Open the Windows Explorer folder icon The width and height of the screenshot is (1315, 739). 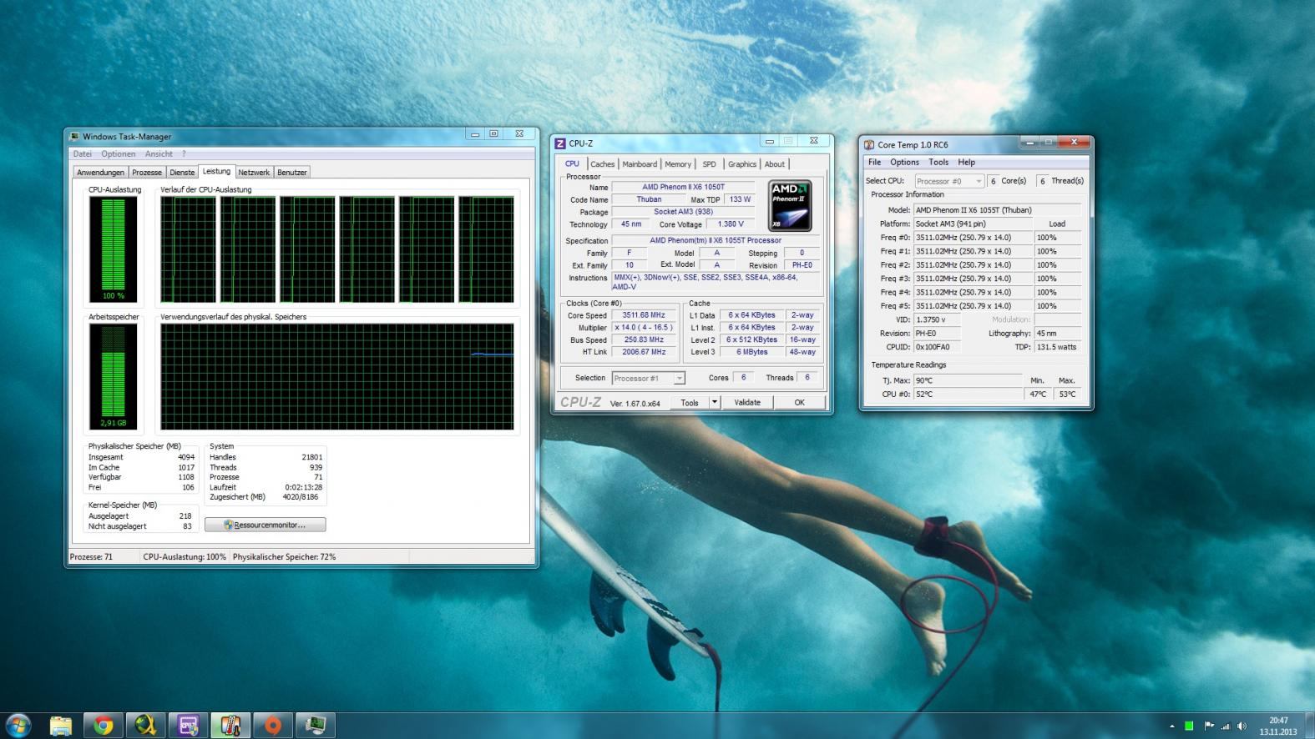61,726
